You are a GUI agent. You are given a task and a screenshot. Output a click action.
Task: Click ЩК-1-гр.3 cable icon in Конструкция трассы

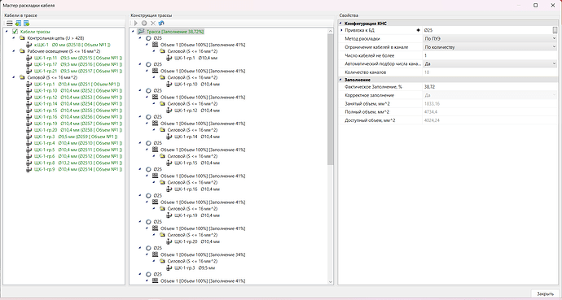point(169,267)
